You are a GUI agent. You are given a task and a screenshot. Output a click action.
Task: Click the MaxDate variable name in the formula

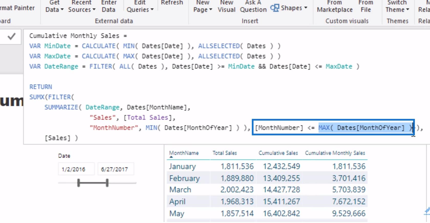click(57, 56)
